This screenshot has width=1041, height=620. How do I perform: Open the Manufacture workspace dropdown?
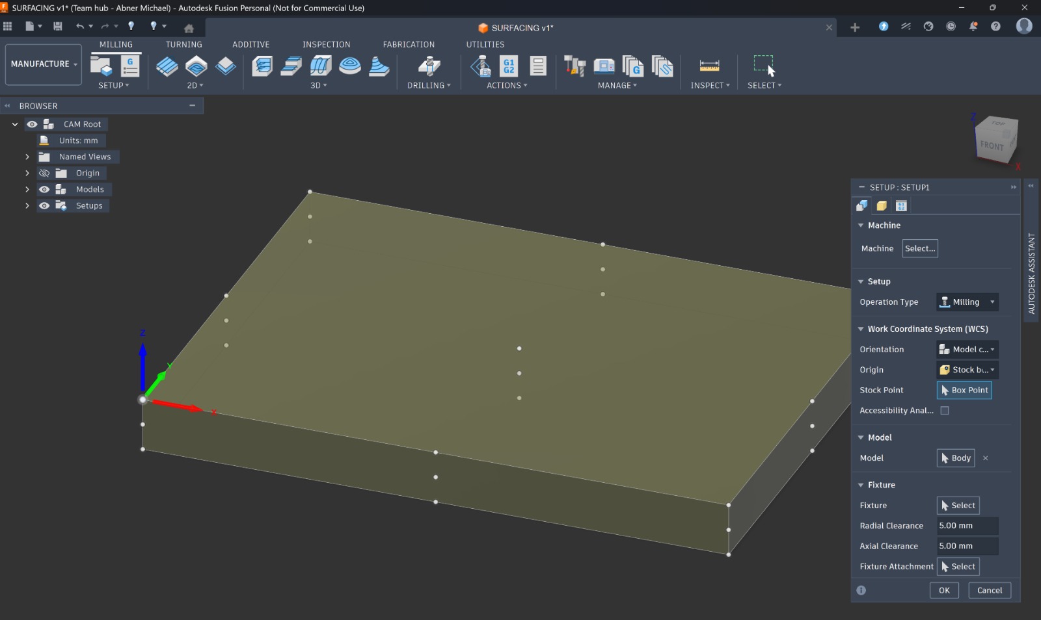(x=44, y=64)
